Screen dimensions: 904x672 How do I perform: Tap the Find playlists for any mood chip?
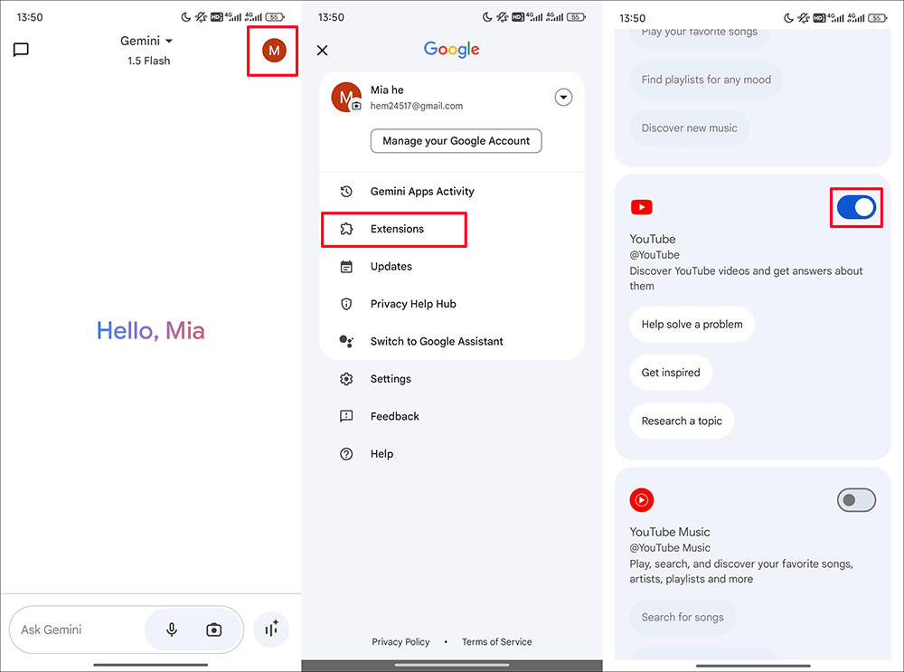click(706, 80)
